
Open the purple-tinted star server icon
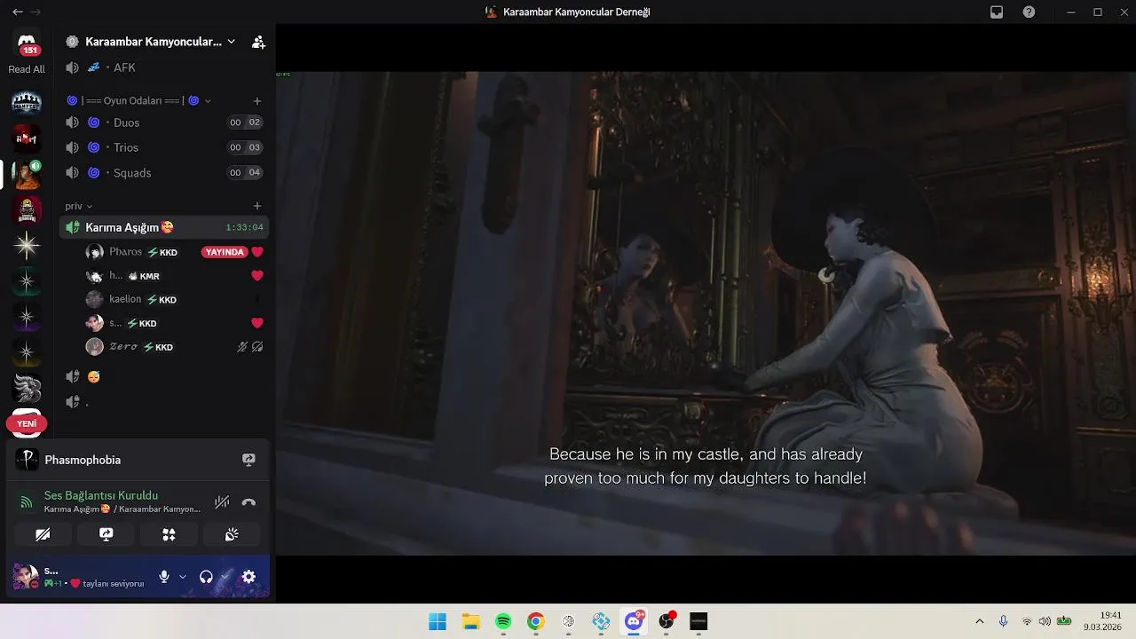tap(27, 317)
